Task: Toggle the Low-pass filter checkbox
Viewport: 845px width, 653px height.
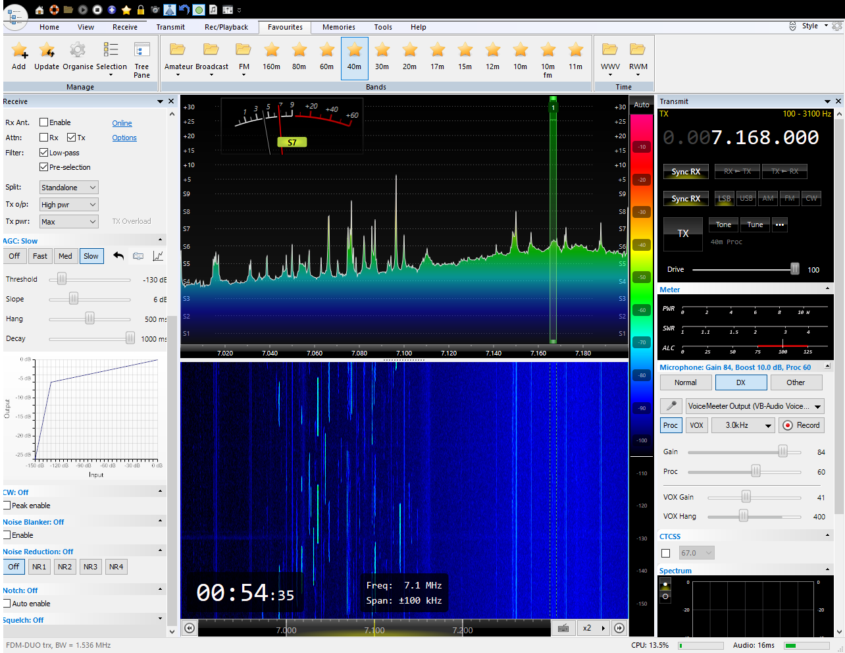Action: point(44,153)
